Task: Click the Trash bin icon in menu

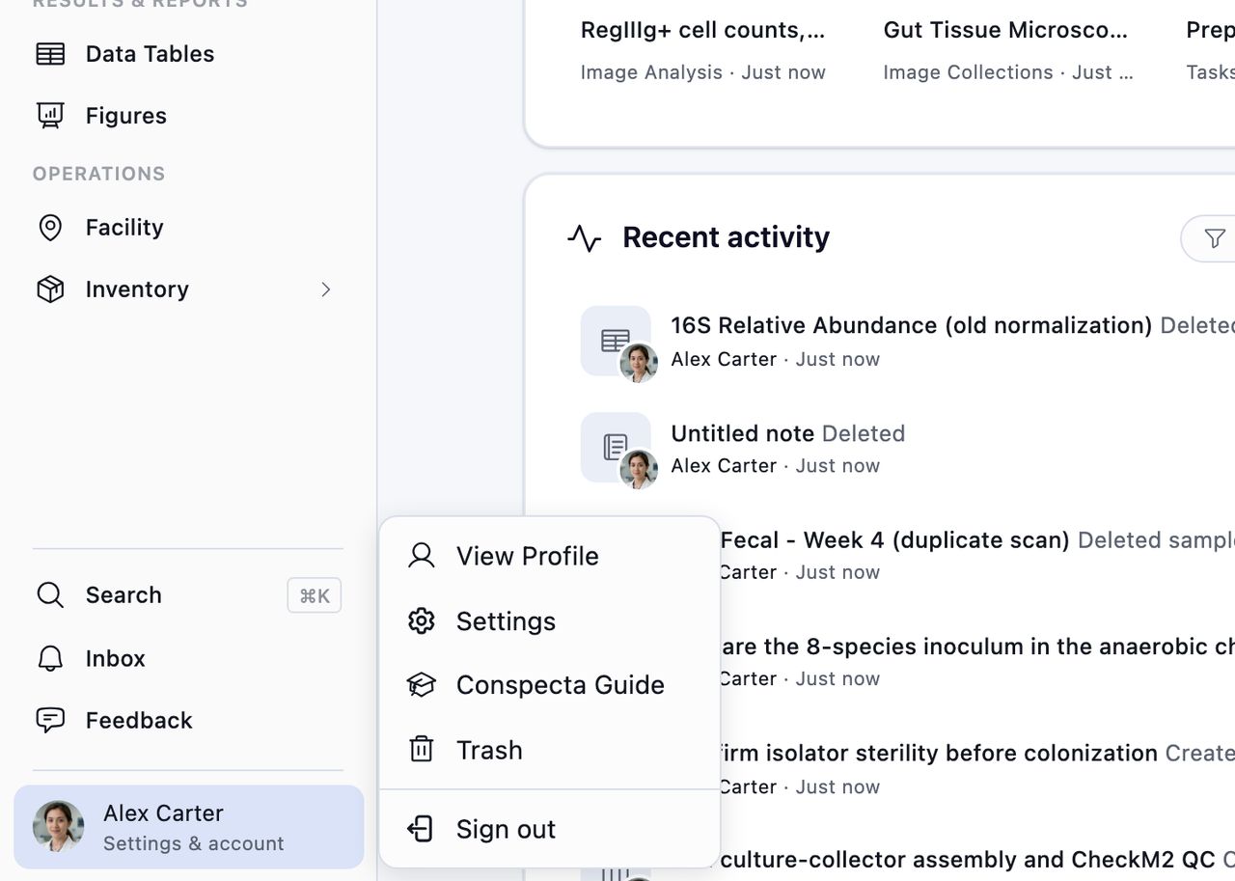Action: pyautogui.click(x=422, y=750)
